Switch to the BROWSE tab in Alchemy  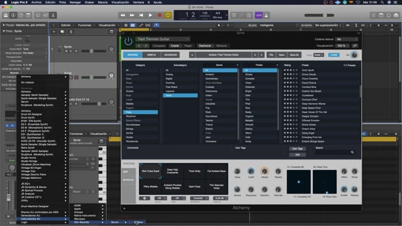pyautogui.click(x=133, y=55)
